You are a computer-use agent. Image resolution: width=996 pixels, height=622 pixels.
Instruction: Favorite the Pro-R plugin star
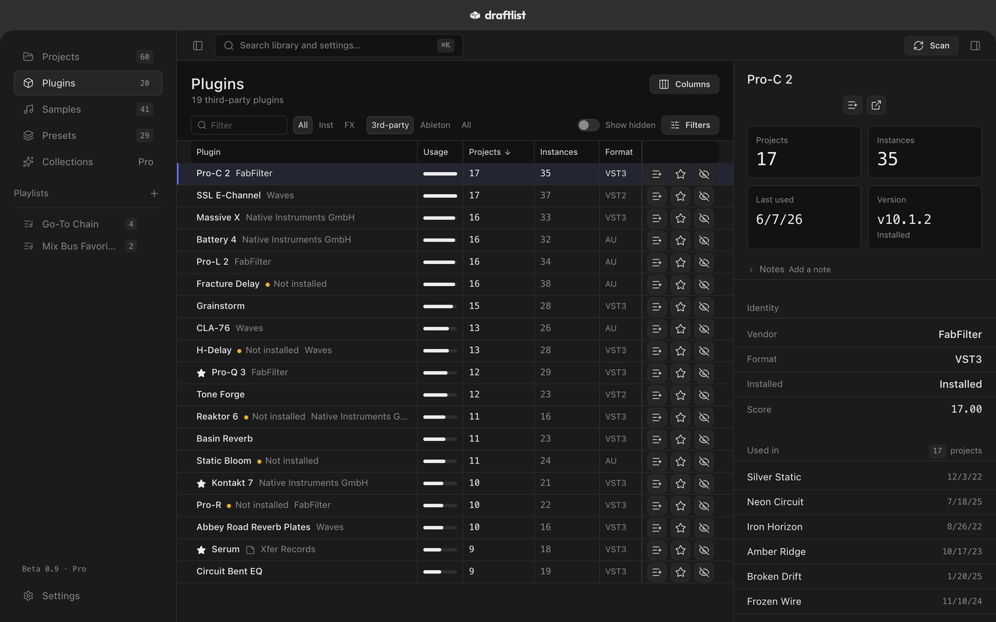click(x=681, y=506)
